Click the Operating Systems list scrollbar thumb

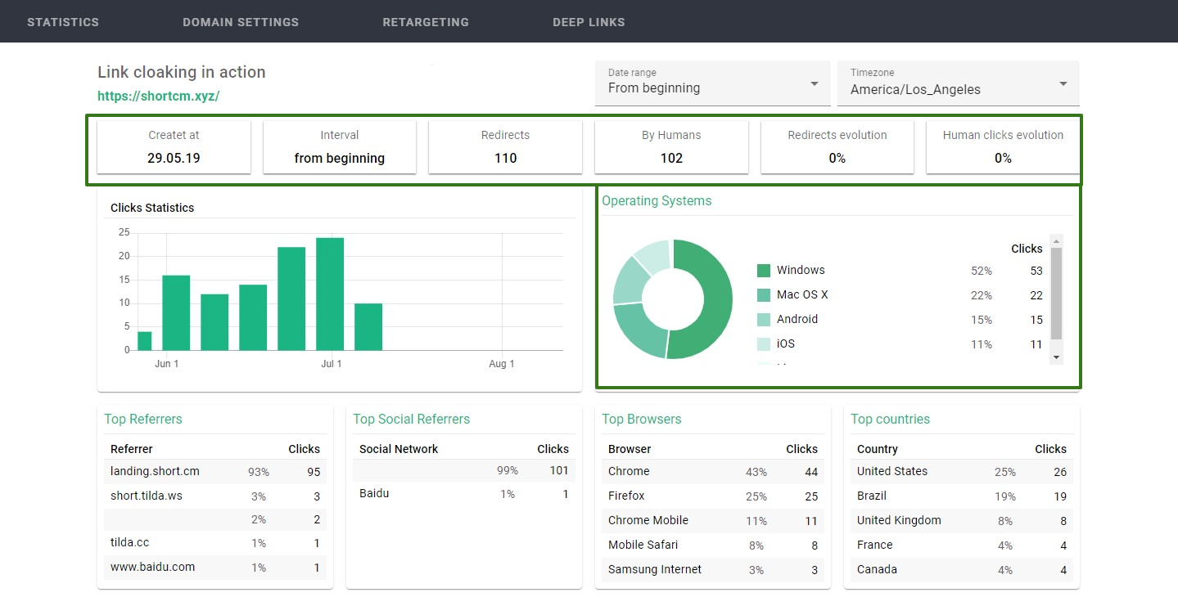pos(1056,294)
